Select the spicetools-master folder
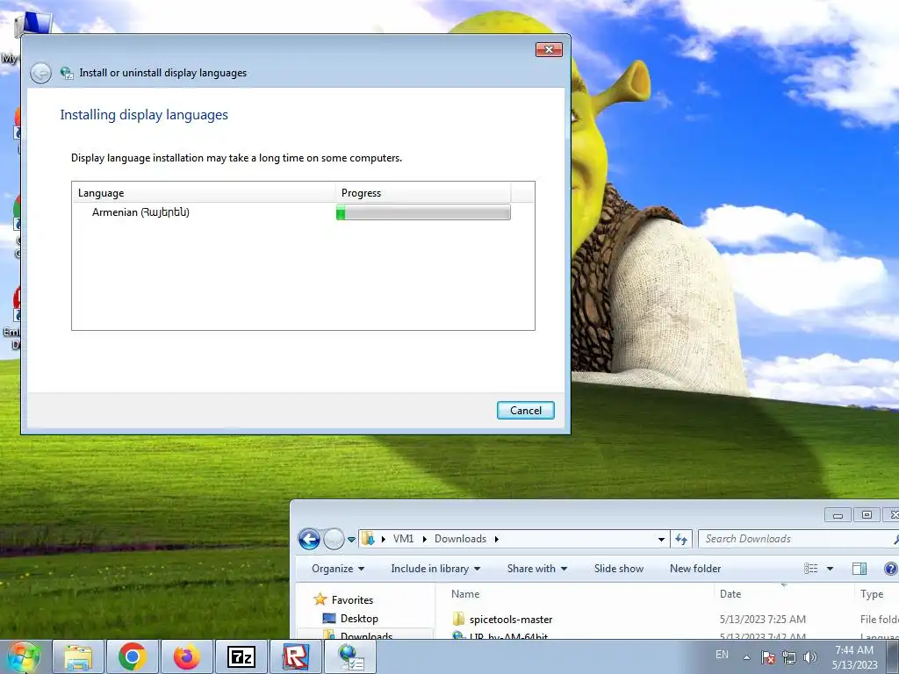Viewport: 899px width, 674px height. pos(510,620)
